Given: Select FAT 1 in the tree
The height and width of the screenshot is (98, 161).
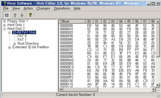Looking at the screenshot, I should pos(22,40).
